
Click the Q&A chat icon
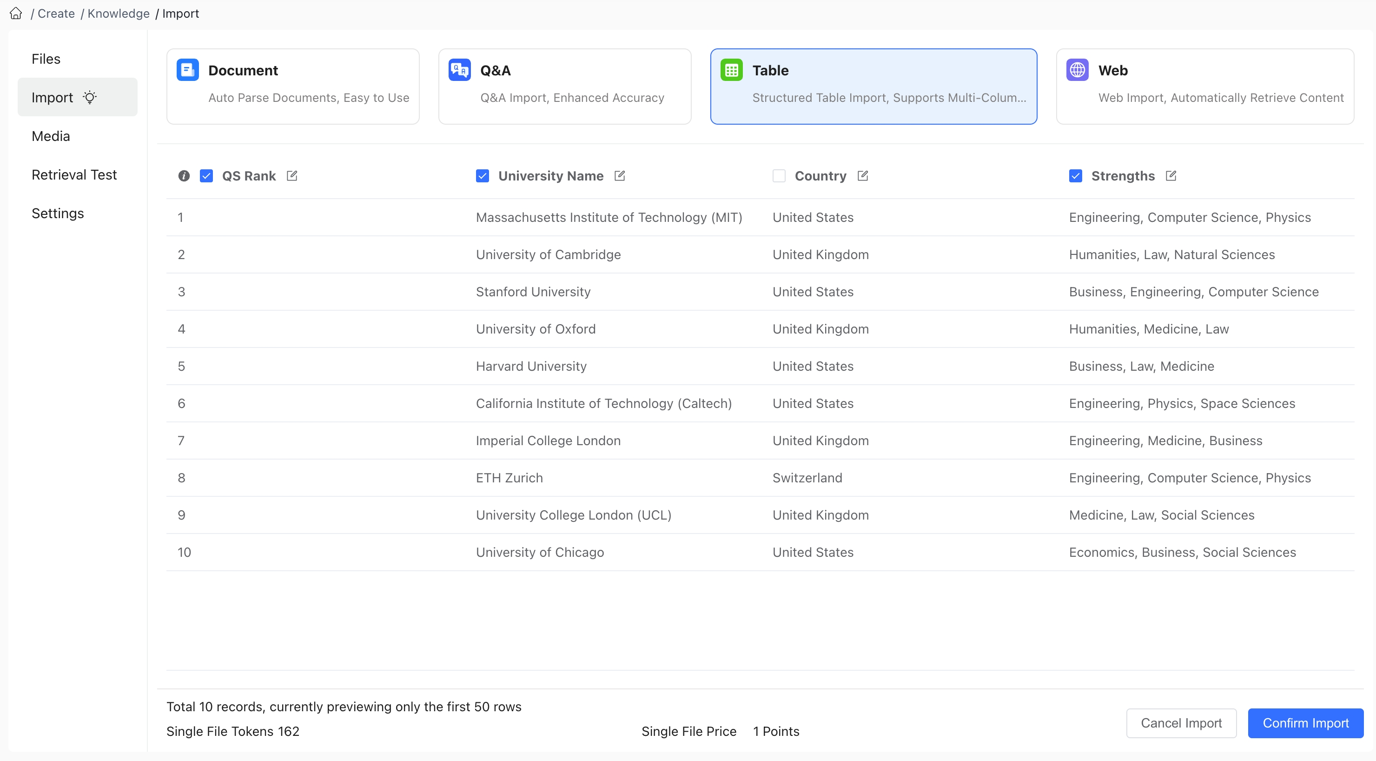(x=459, y=70)
